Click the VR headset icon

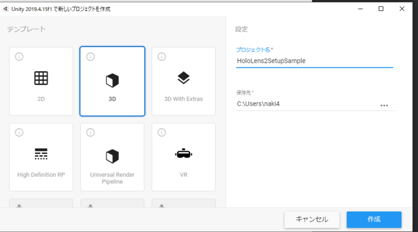tap(183, 153)
